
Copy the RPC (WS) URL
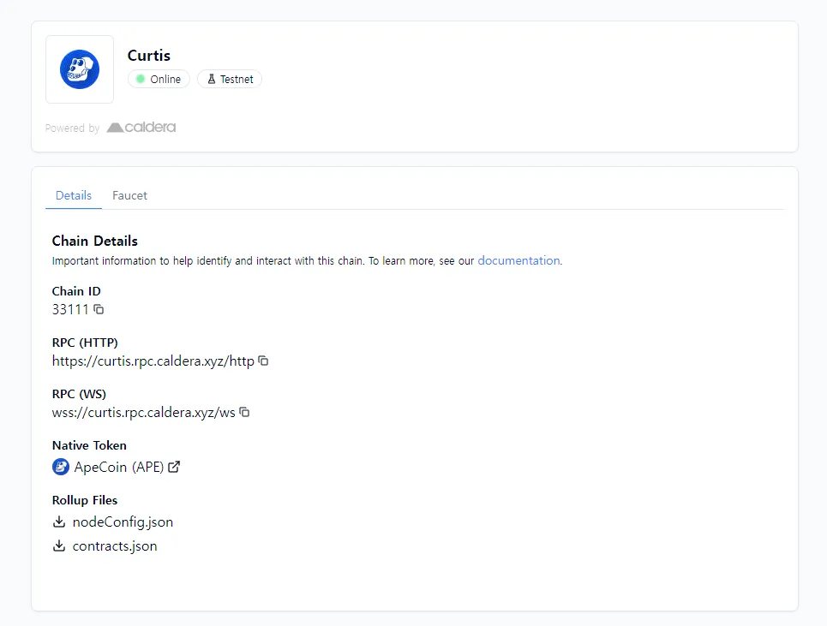[244, 413]
